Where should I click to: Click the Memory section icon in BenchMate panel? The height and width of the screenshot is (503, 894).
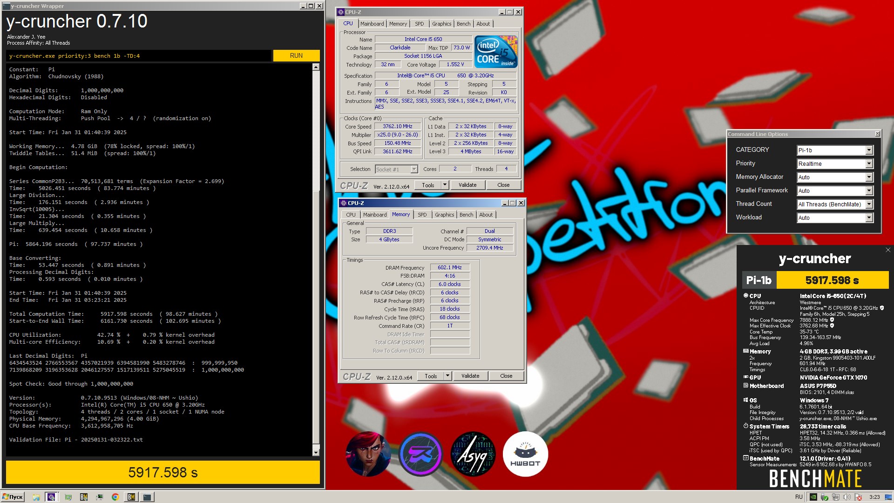746,351
